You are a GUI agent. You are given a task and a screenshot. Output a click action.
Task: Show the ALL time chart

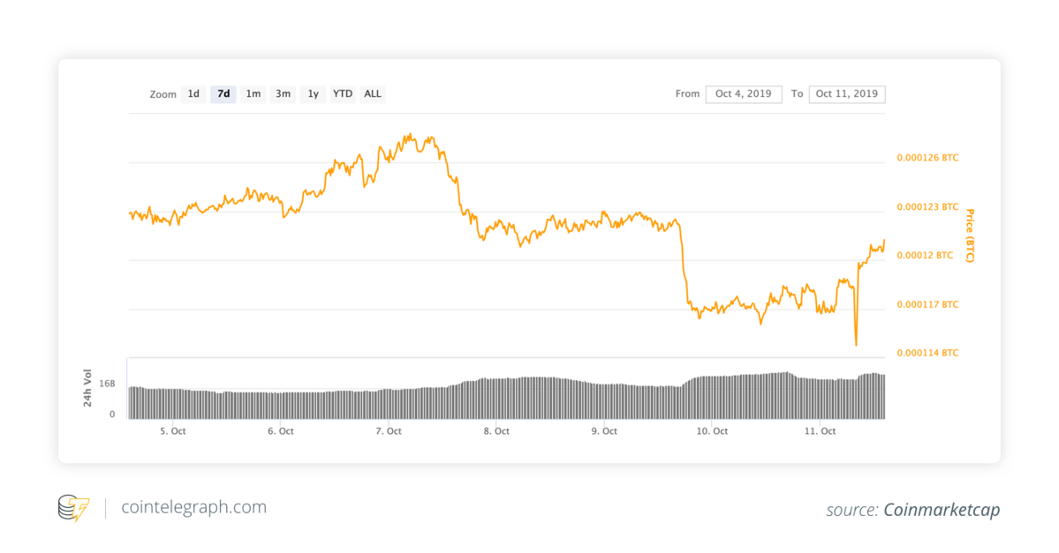click(x=372, y=93)
